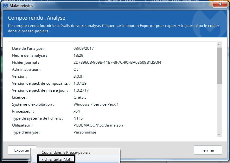Image resolution: width=230 pixels, height=163 pixels.
Task: Click the Version value 3.0.0
Action: pyautogui.click(x=78, y=76)
